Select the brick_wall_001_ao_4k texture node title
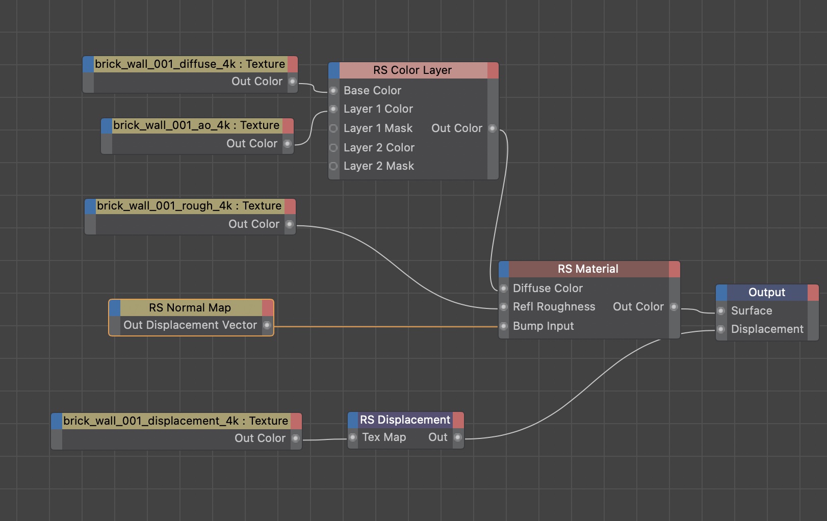Screen dimensions: 827x521 pos(196,125)
